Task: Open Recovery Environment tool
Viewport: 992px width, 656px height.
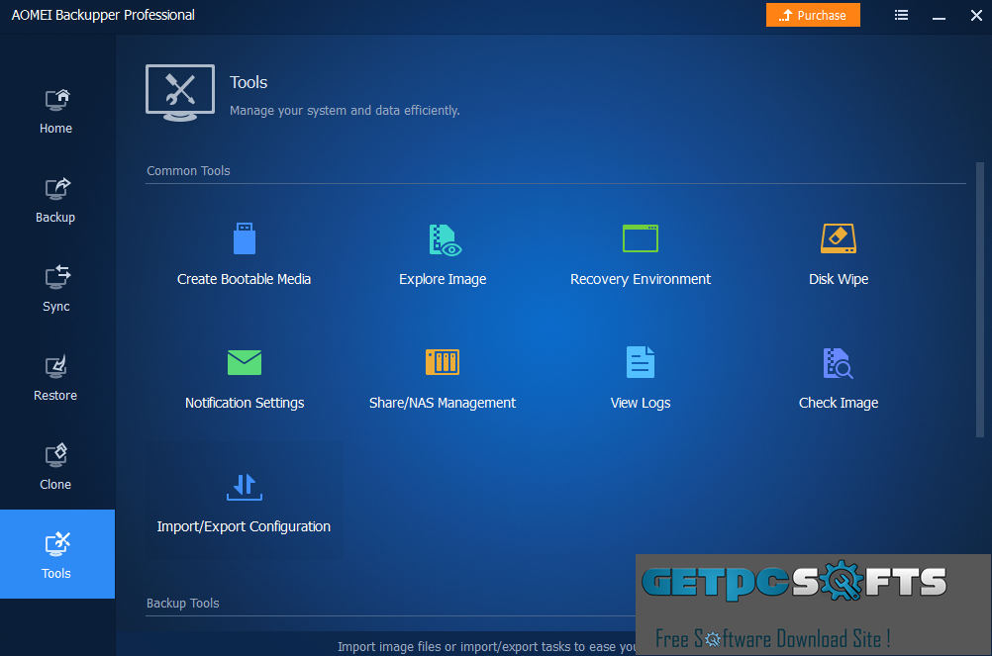Action: pos(641,254)
